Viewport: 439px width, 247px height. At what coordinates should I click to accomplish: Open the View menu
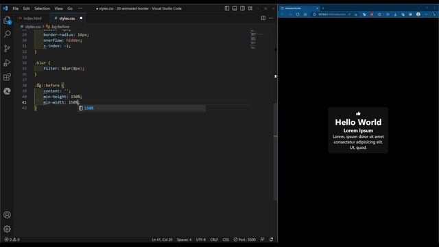58,8
